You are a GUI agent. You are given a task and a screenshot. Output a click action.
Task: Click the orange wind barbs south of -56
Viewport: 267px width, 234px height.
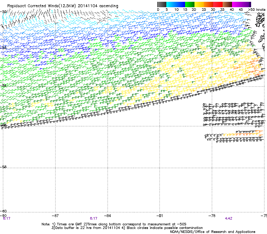[x=243, y=134]
